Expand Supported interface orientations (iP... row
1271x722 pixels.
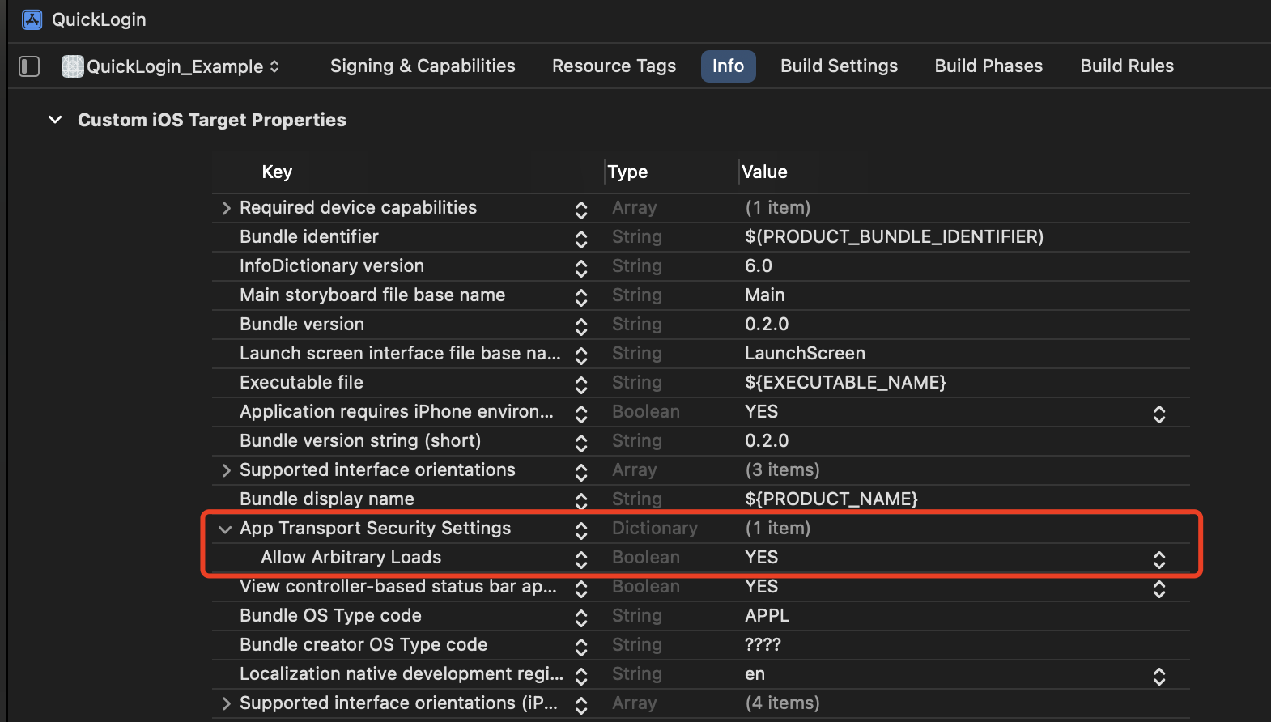226,703
